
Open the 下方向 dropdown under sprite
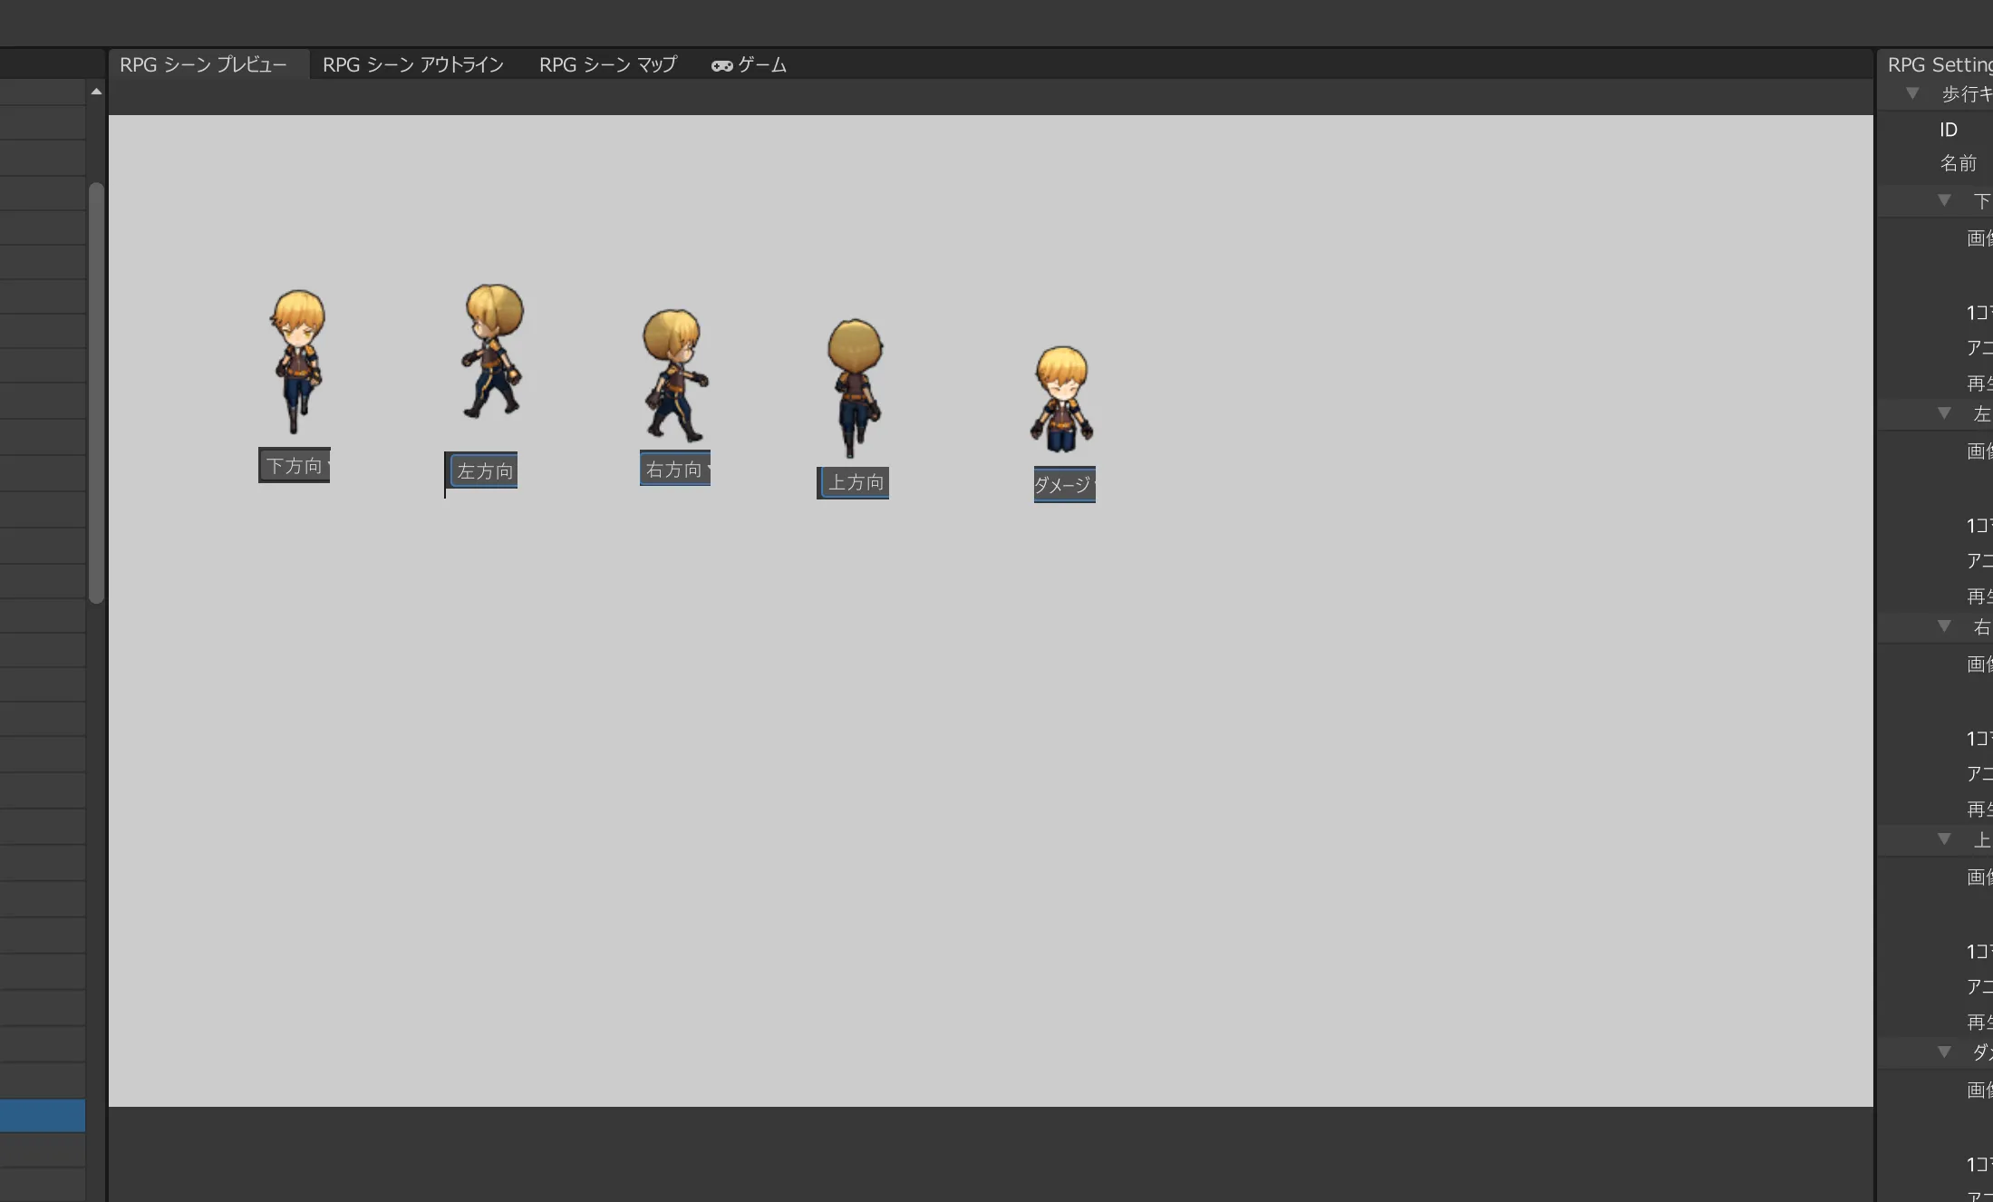point(295,466)
